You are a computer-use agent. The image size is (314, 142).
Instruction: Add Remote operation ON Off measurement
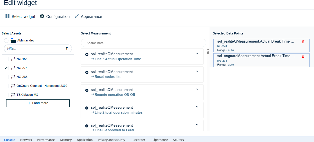point(87,90)
